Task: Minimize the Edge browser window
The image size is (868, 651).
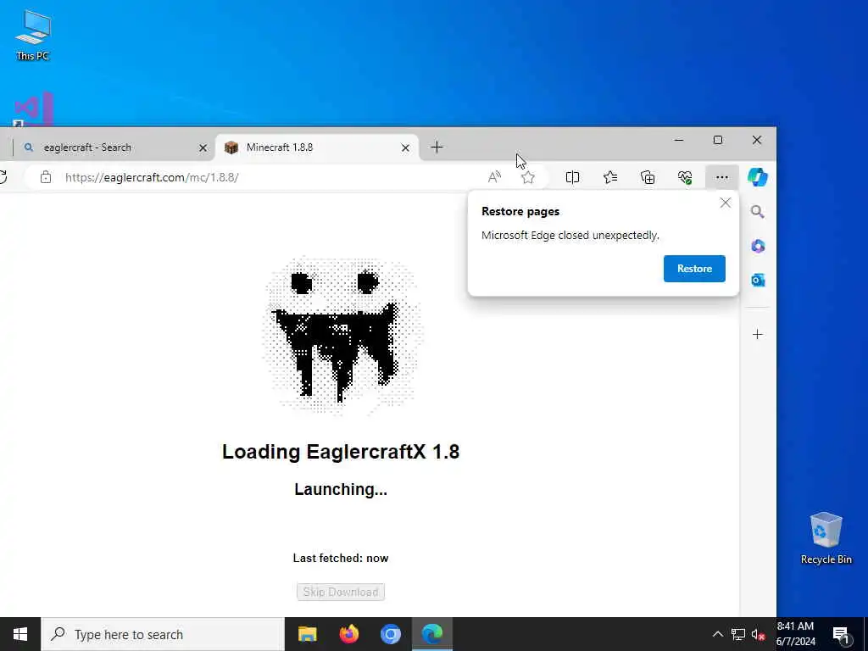Action: coord(679,140)
